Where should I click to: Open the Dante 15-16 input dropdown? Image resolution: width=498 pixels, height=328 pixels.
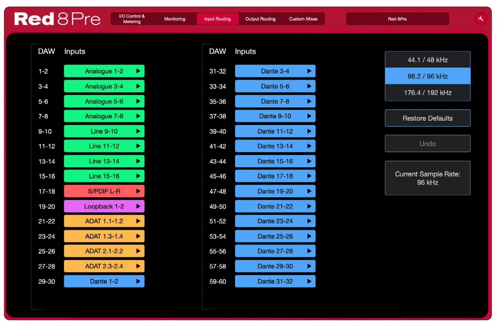[275, 161]
